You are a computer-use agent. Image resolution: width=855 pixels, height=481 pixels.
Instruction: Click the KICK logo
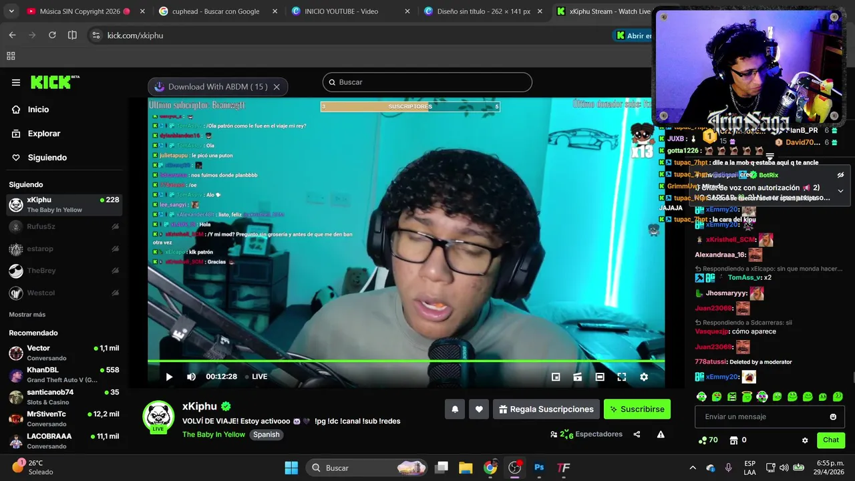coord(55,82)
